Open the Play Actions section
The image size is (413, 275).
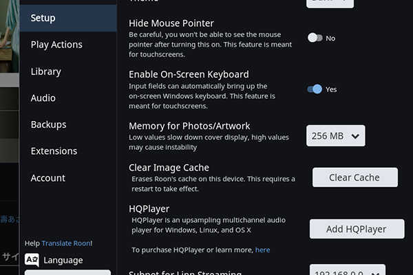tap(56, 45)
